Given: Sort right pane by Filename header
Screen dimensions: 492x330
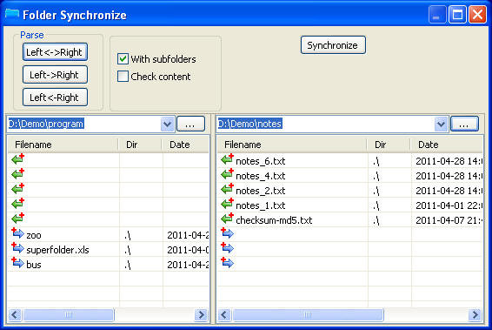Looking at the screenshot, I should coord(292,145).
